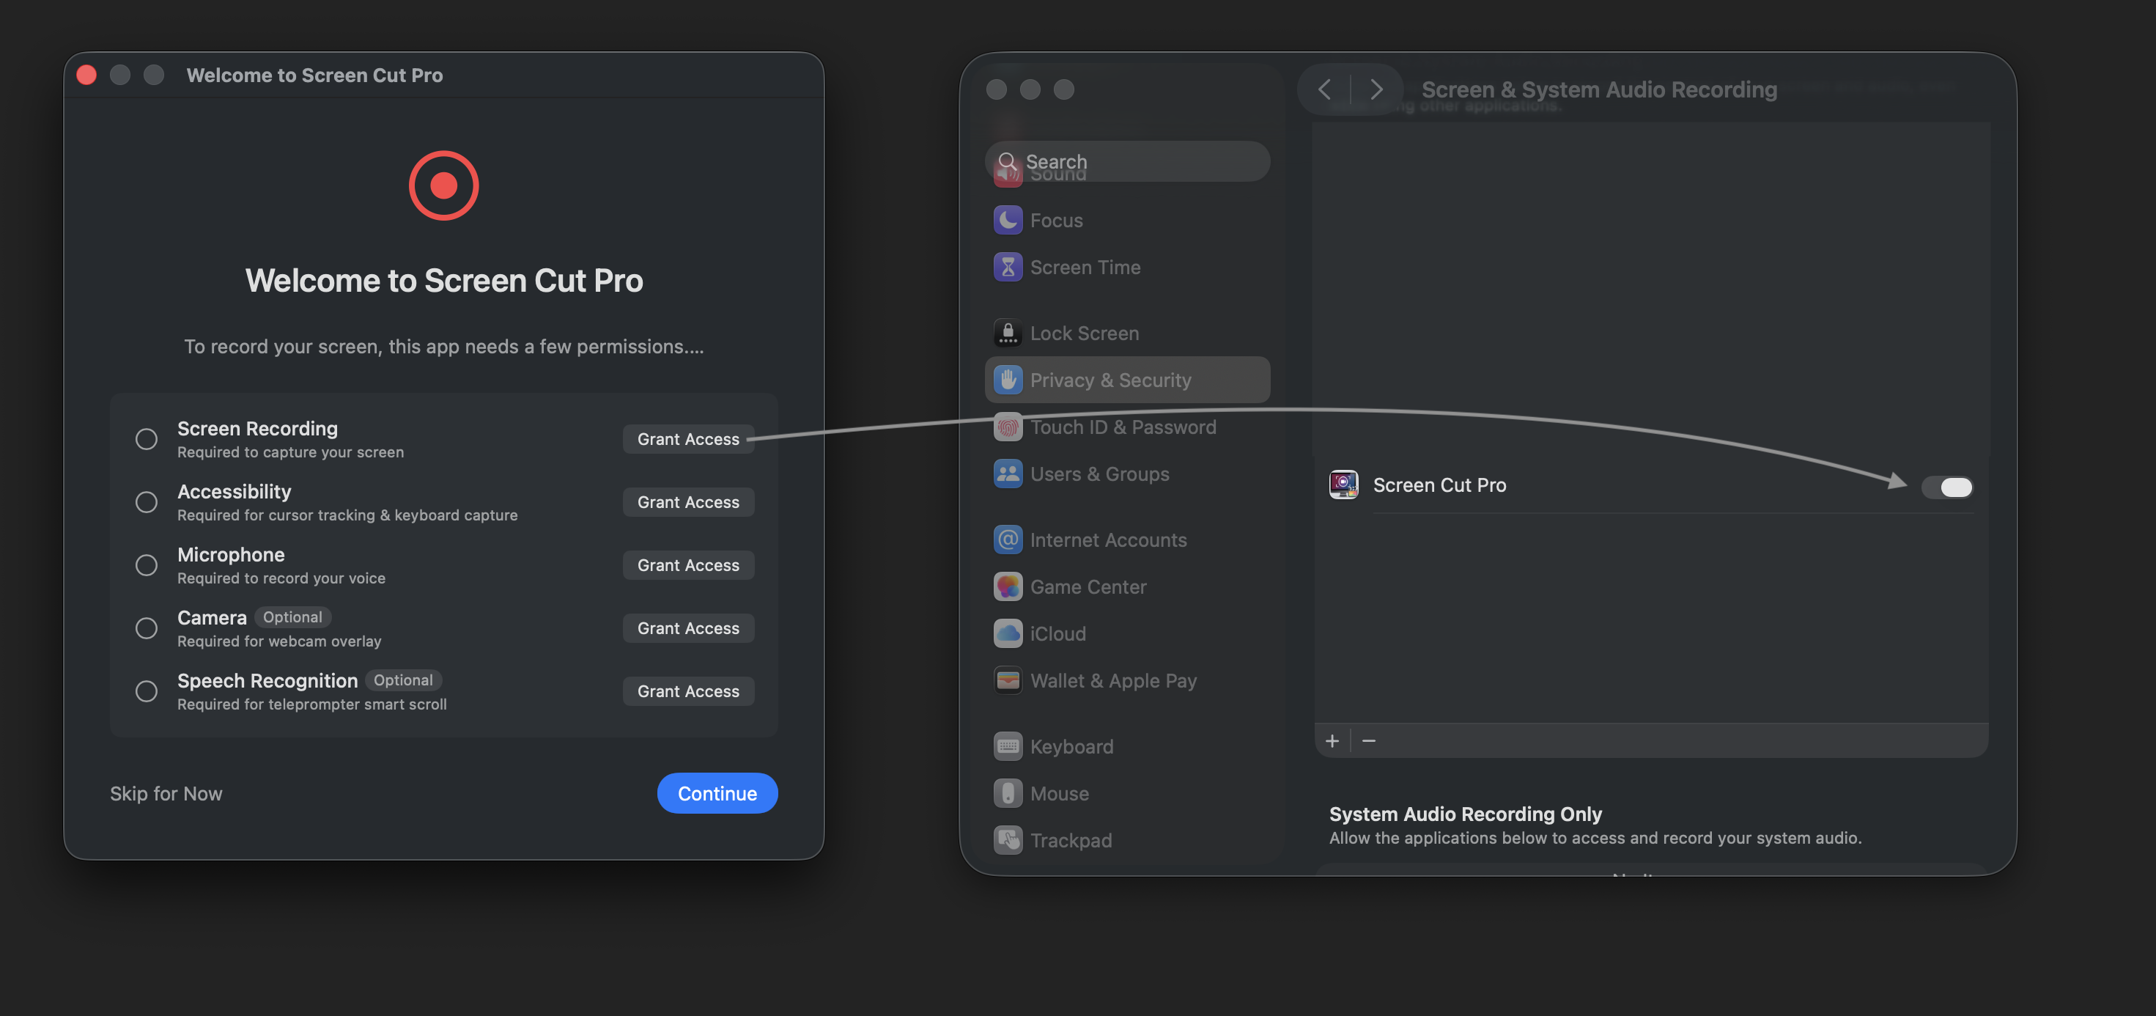Click the Internet Accounts @ icon
Image resolution: width=2156 pixels, height=1016 pixels.
click(x=1008, y=540)
